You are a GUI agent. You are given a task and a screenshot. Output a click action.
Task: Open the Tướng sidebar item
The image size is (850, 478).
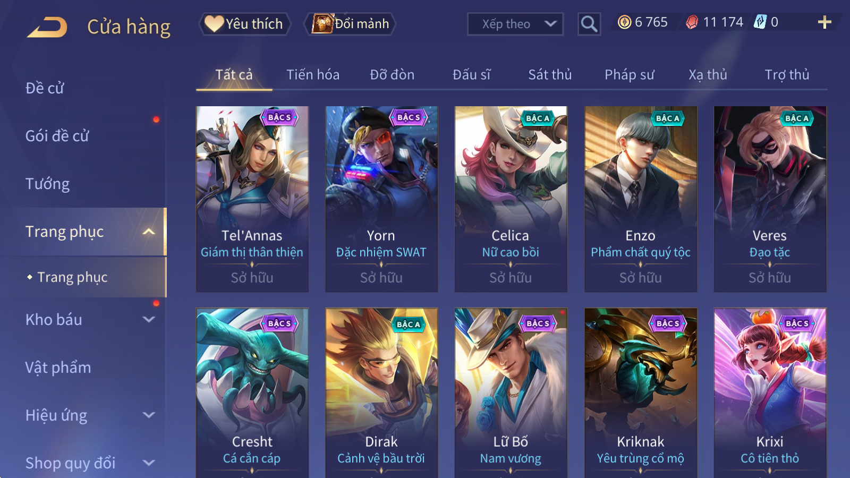pos(48,184)
